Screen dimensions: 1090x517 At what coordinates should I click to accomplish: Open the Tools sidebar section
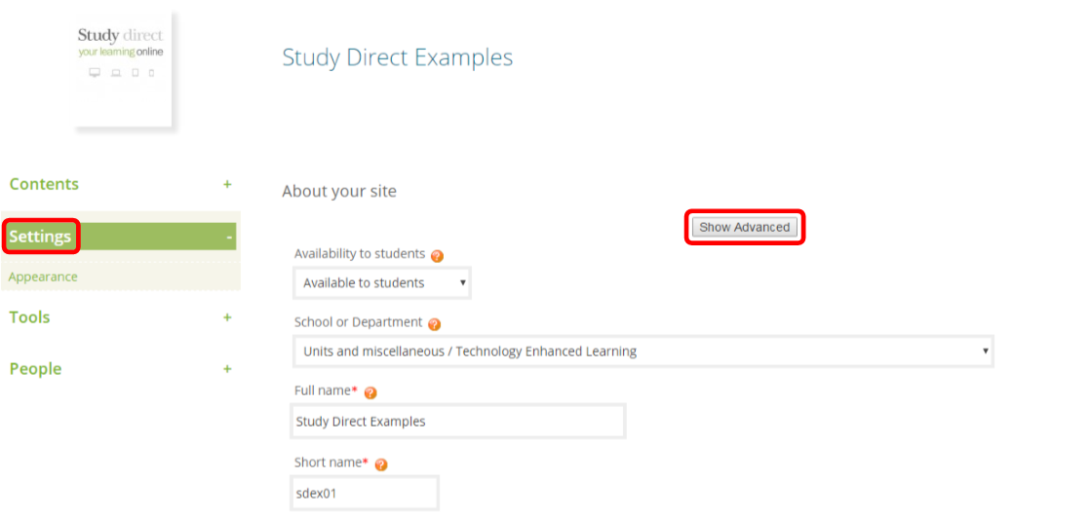(x=29, y=317)
